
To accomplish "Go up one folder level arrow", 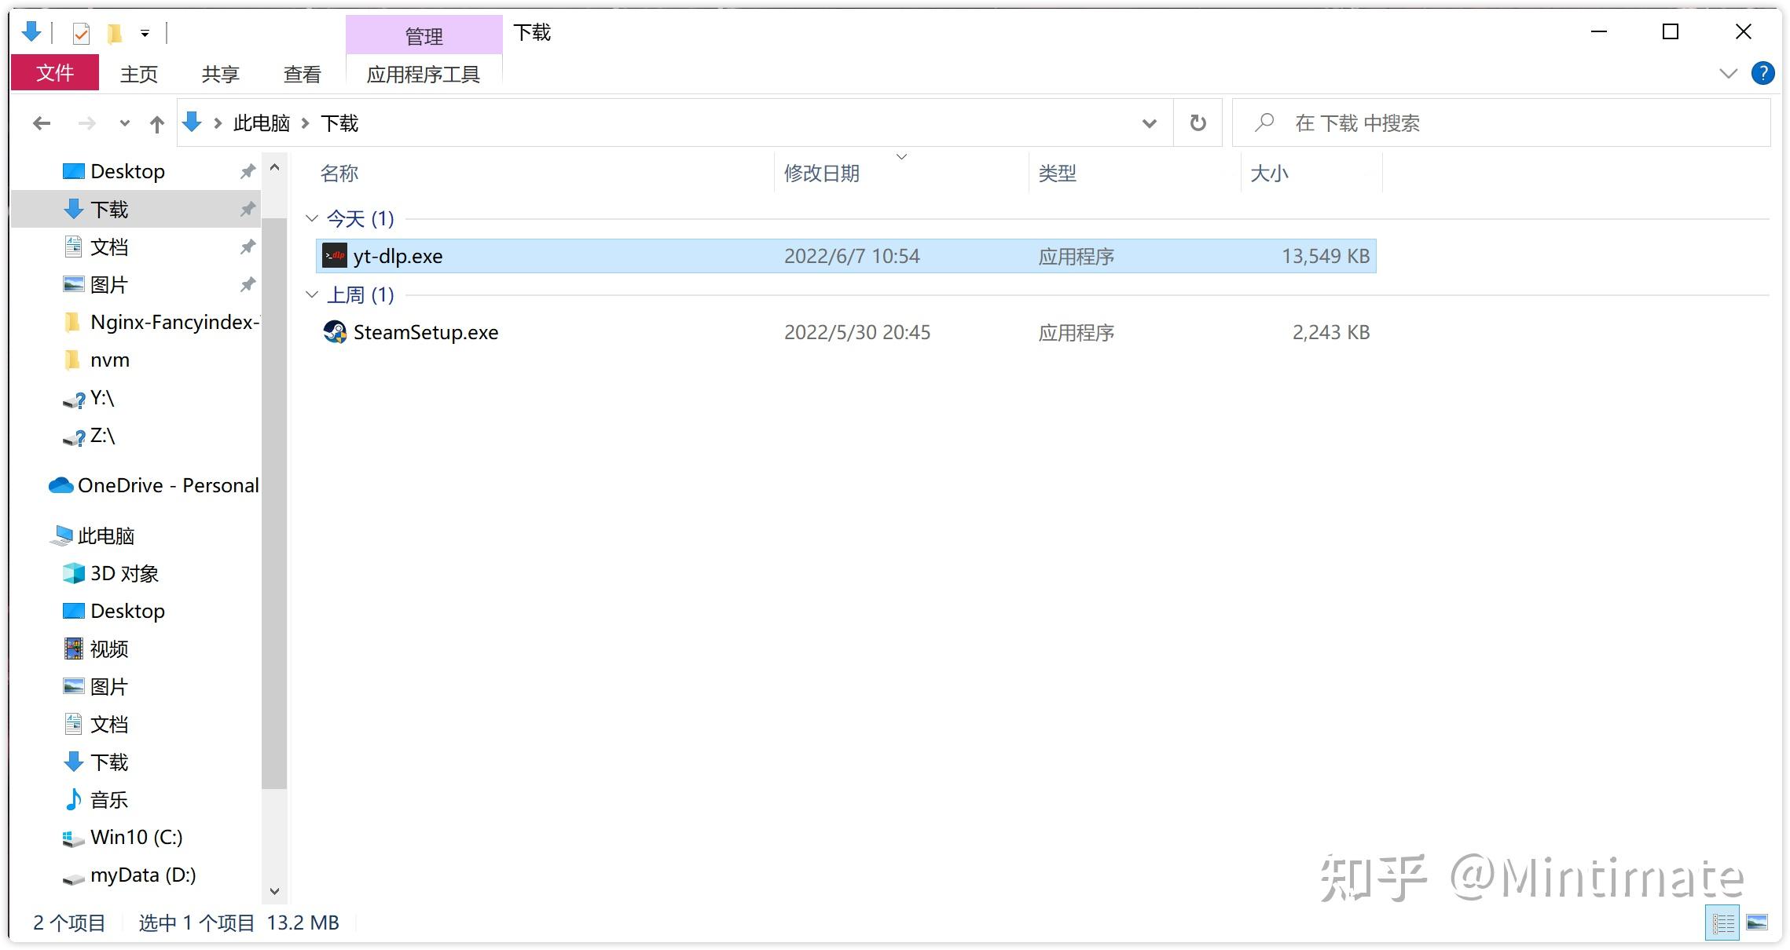I will [157, 124].
